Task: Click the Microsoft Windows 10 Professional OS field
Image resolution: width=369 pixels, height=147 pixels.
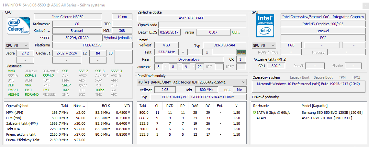Action: 309,84
